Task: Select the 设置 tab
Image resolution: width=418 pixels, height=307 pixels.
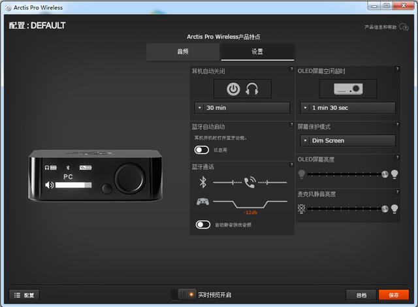Action: pos(257,52)
